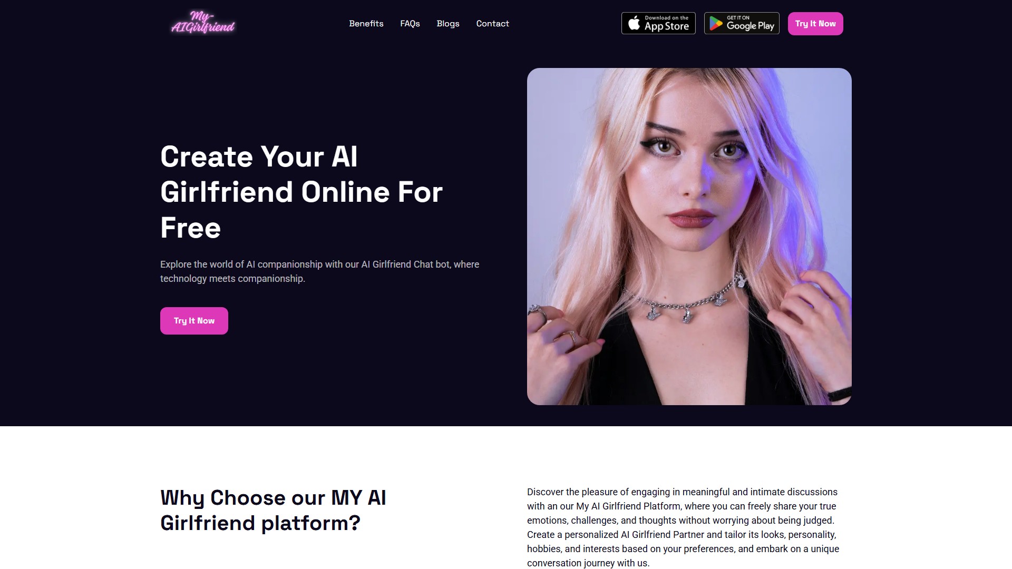Click the Apple logo in App Store badge

634,23
